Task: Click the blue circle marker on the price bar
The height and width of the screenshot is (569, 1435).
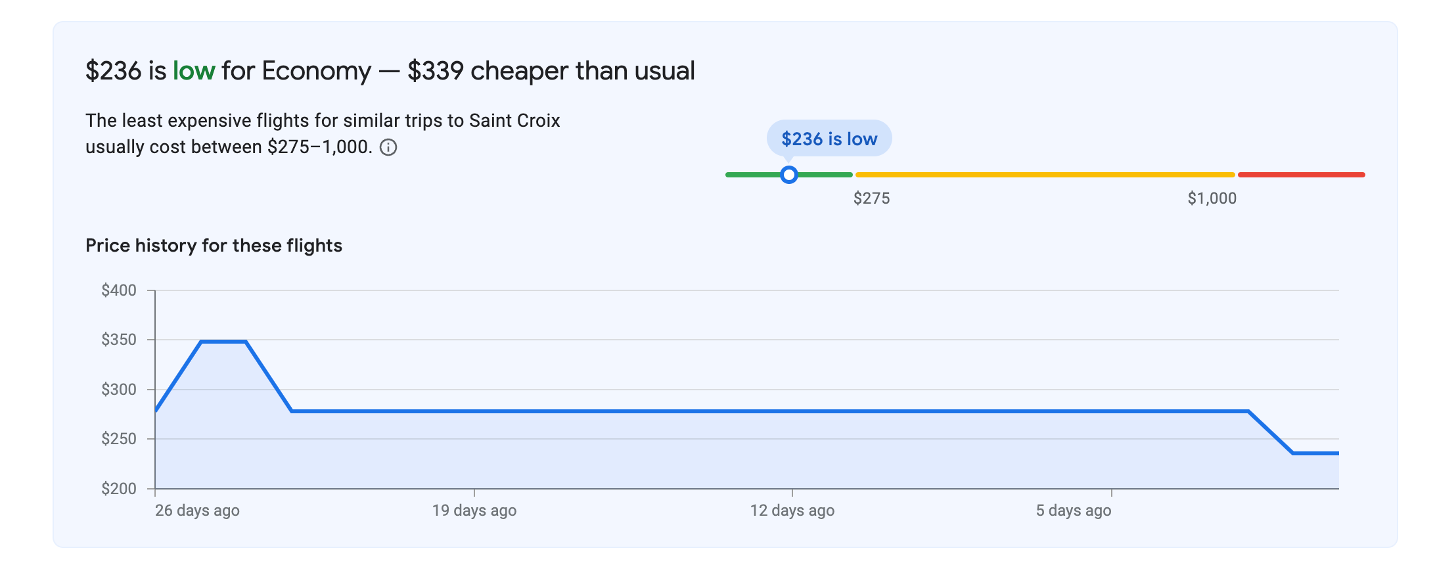Action: click(789, 175)
